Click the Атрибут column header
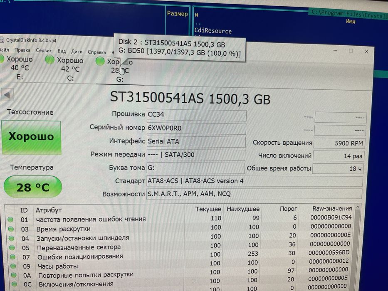Image resolution: width=388 pixels, height=291 pixels. pos(49,210)
